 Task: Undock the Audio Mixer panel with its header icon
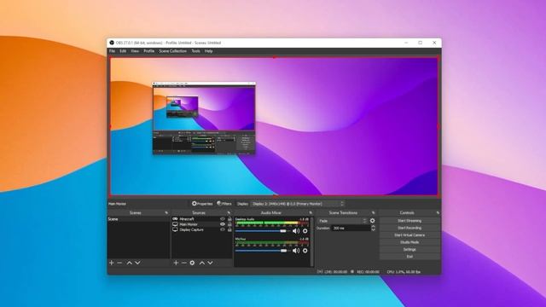click(x=311, y=212)
